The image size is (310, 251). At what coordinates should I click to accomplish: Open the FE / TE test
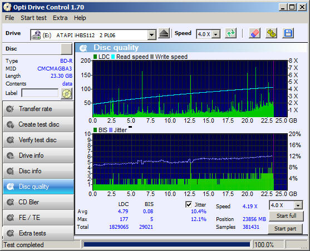(x=38, y=218)
